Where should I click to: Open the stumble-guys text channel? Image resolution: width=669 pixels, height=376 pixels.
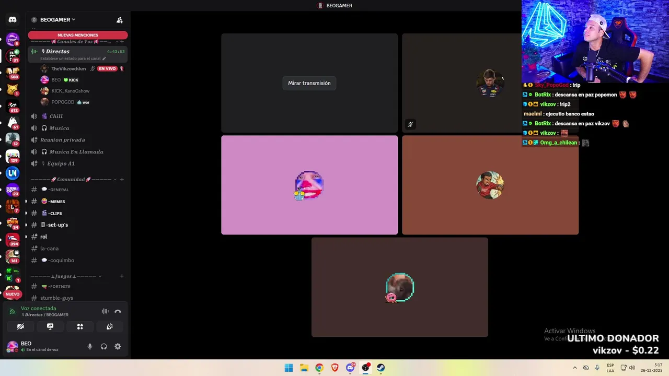click(78, 298)
